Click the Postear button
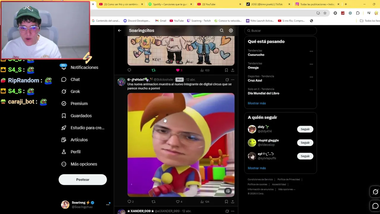 (x=83, y=180)
